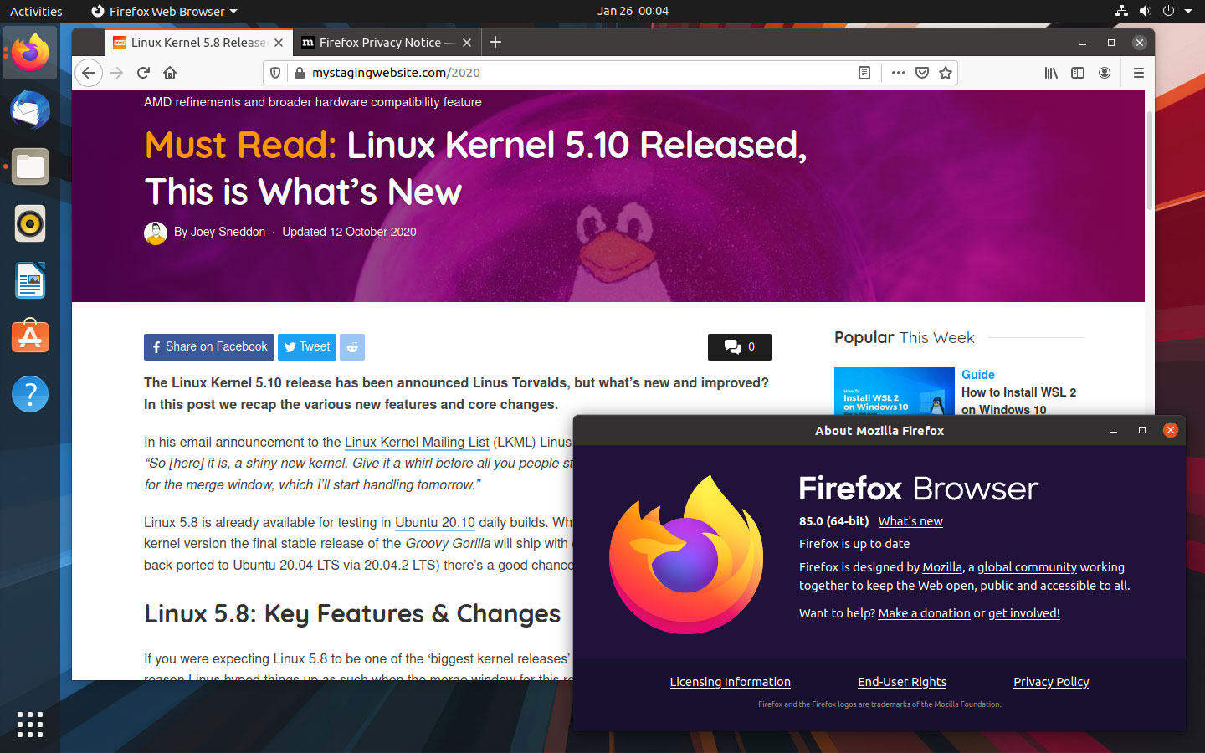Open the Linux Kernel Mailing List link
Screen dimensions: 1205x753
click(x=417, y=442)
